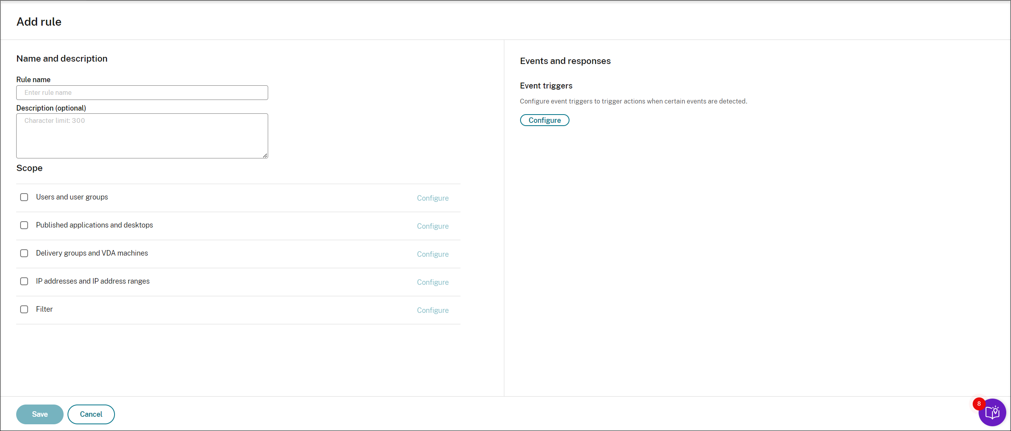Screen dimensions: 1011x431
Task: Toggle the Filter scope checkbox
Action: tap(24, 309)
